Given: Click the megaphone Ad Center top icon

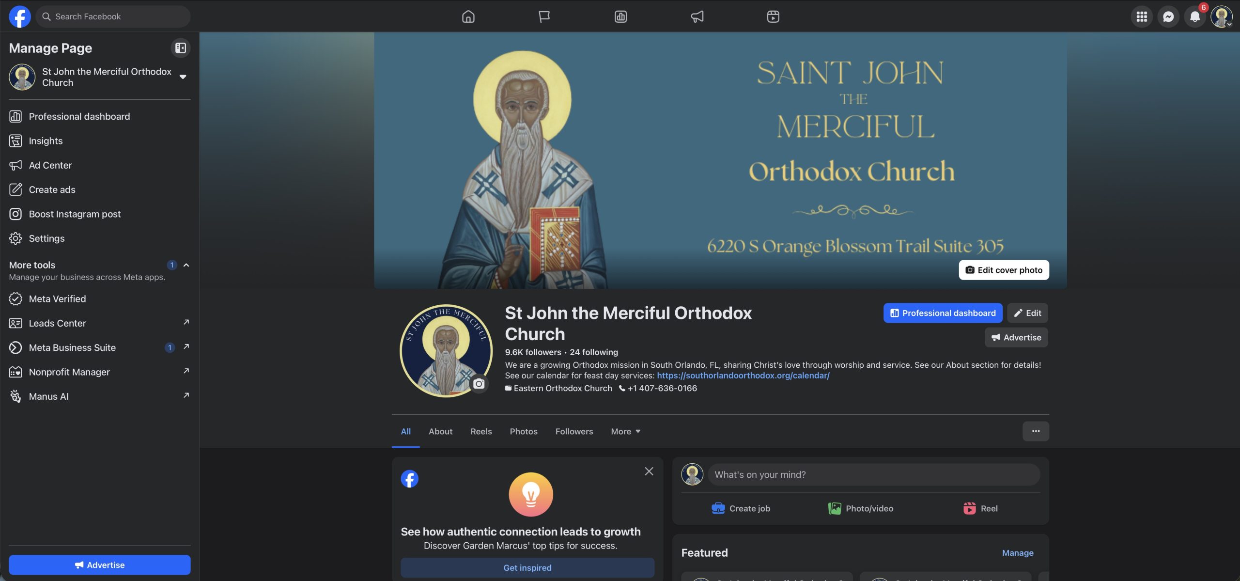Looking at the screenshot, I should (x=697, y=16).
